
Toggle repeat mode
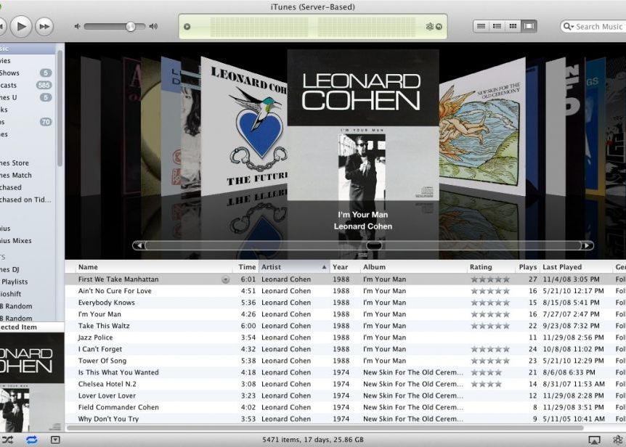[31, 440]
